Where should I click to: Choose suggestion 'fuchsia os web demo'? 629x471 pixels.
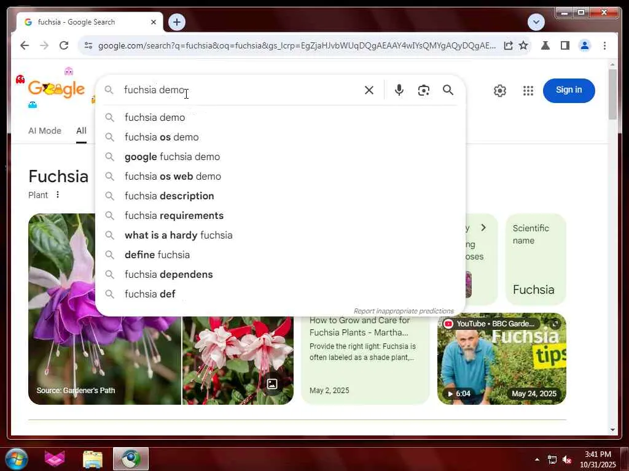[x=280, y=176]
